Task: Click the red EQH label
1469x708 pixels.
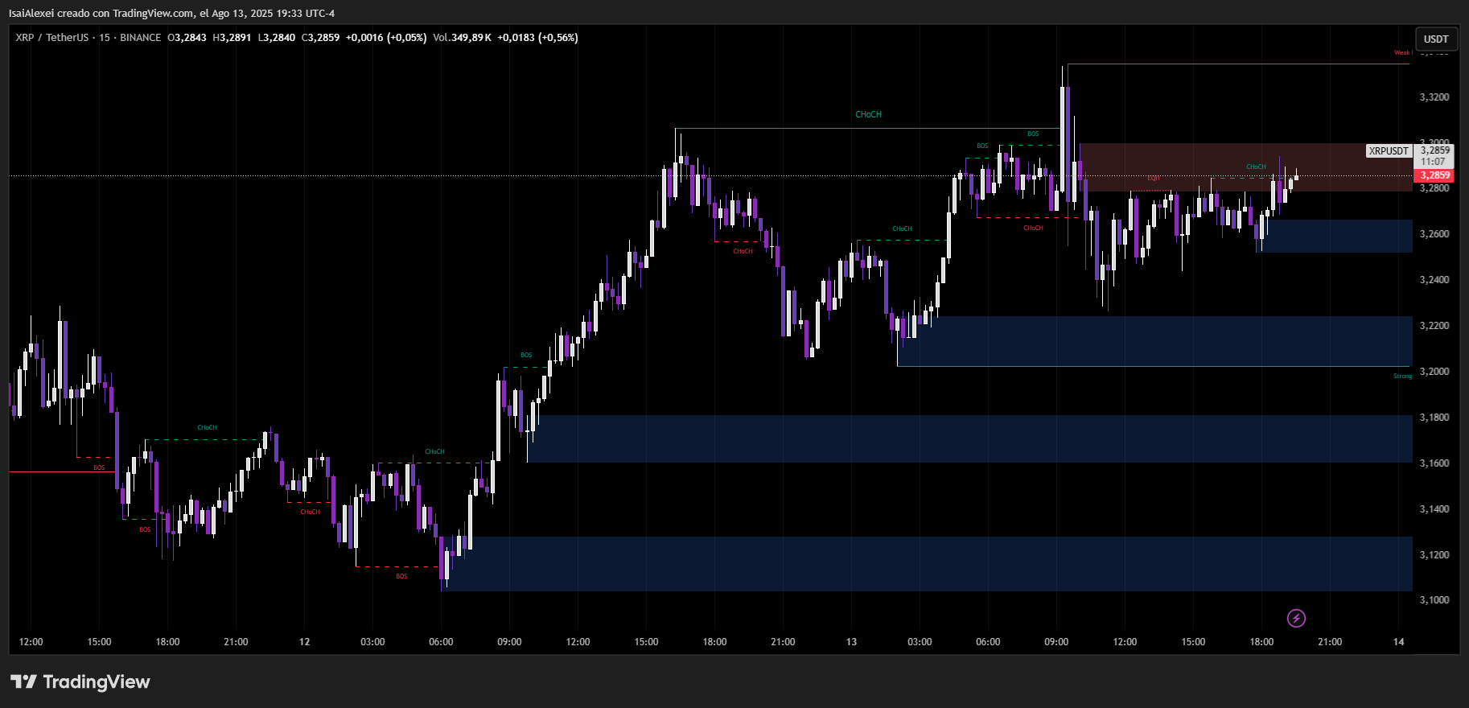Action: click(x=1154, y=178)
